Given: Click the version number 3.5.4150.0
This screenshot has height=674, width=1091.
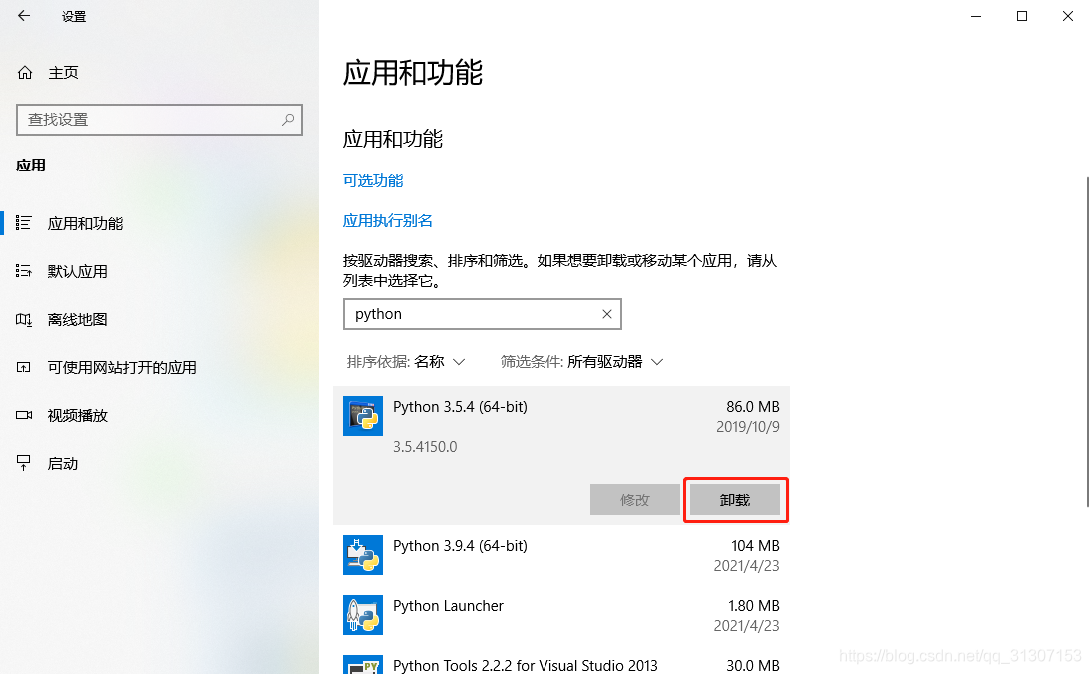Looking at the screenshot, I should (x=425, y=447).
